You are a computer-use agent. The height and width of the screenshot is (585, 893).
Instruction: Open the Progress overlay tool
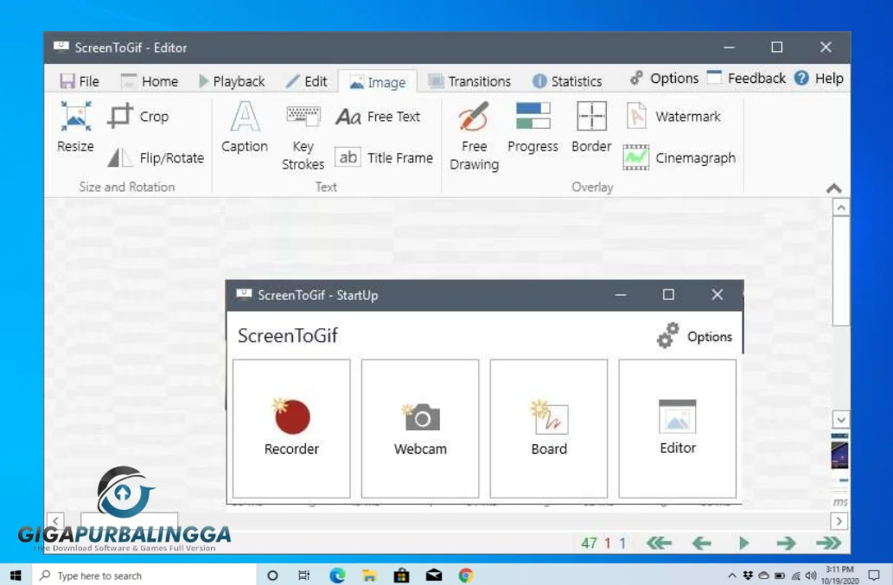coord(533,128)
